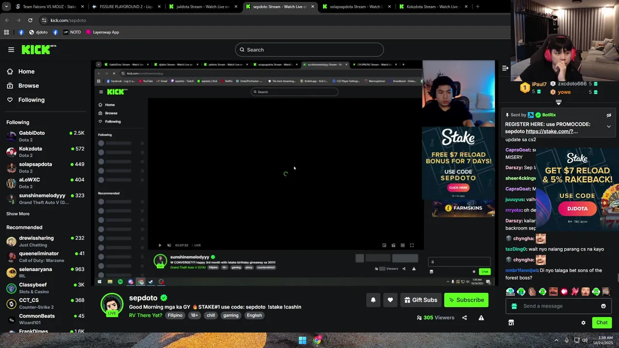Screen dimensions: 619x348
Task: Open Chrome from the taskbar
Action: pos(317,340)
